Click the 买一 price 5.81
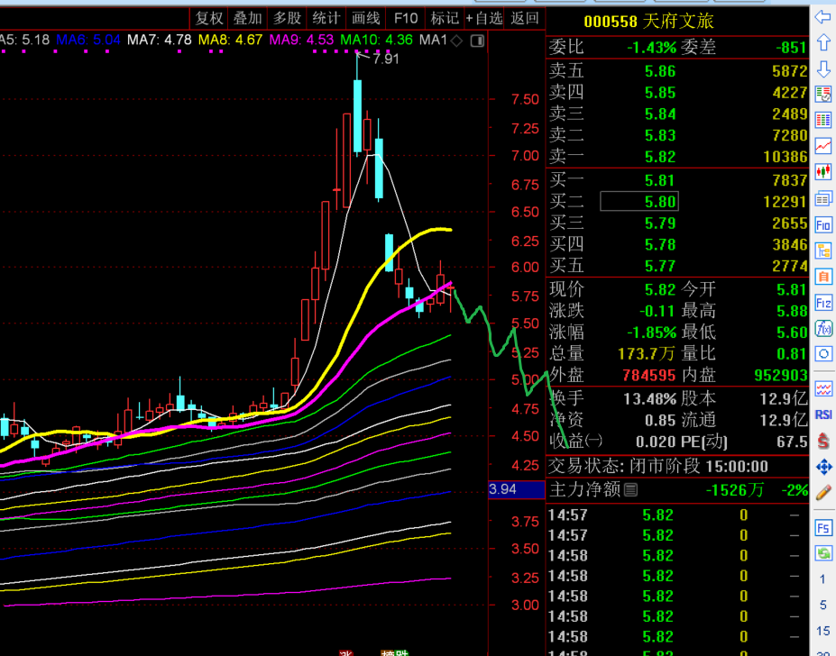 pyautogui.click(x=660, y=180)
